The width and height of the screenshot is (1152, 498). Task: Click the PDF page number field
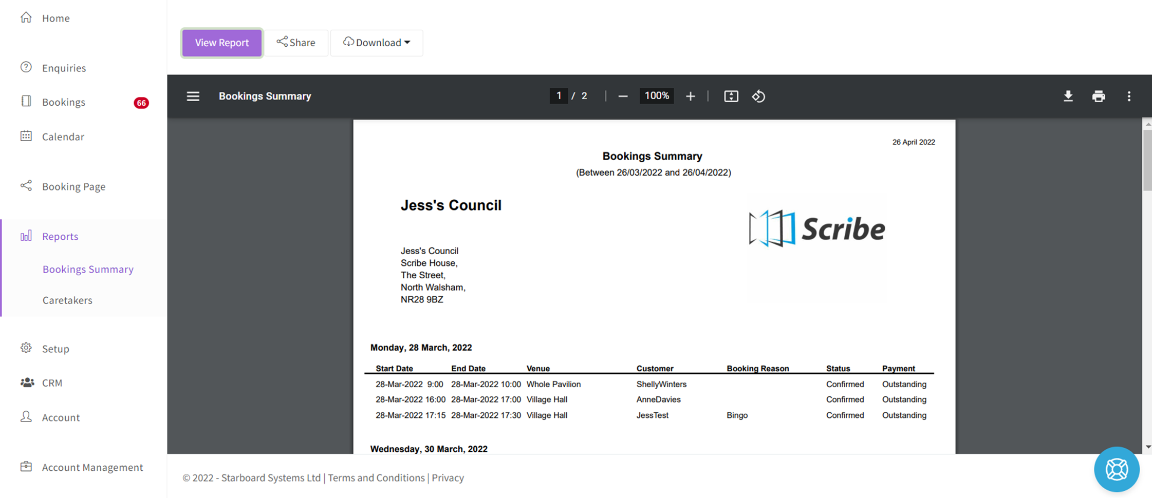click(559, 96)
